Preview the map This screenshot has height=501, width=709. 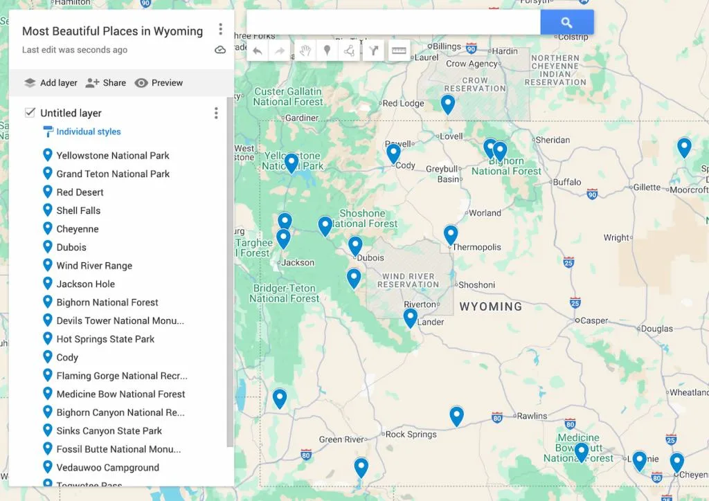tap(159, 82)
